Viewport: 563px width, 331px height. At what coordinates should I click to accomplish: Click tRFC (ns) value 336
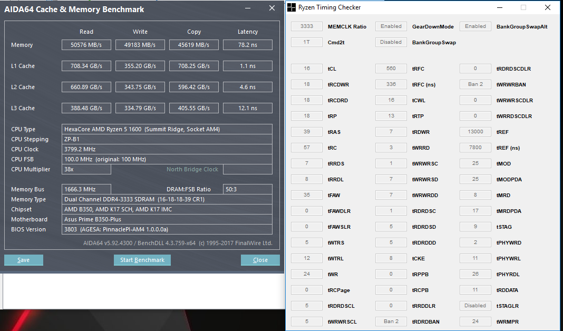391,84
